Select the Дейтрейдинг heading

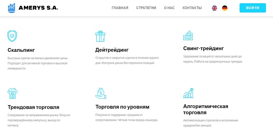(112, 50)
